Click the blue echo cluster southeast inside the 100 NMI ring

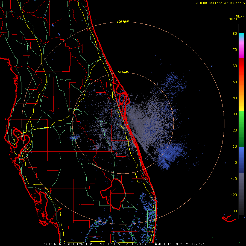170,154
